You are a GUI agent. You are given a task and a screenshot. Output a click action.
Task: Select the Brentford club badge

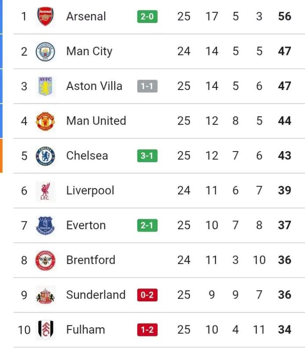pos(44,260)
